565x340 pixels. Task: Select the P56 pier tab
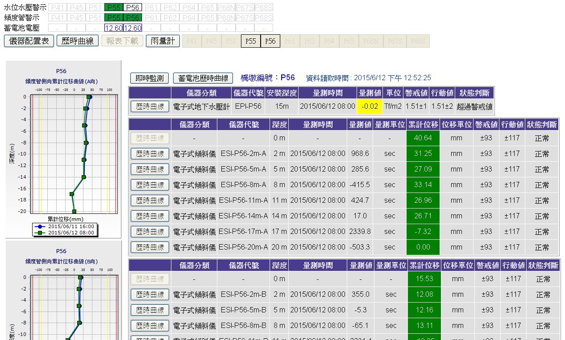(x=270, y=41)
